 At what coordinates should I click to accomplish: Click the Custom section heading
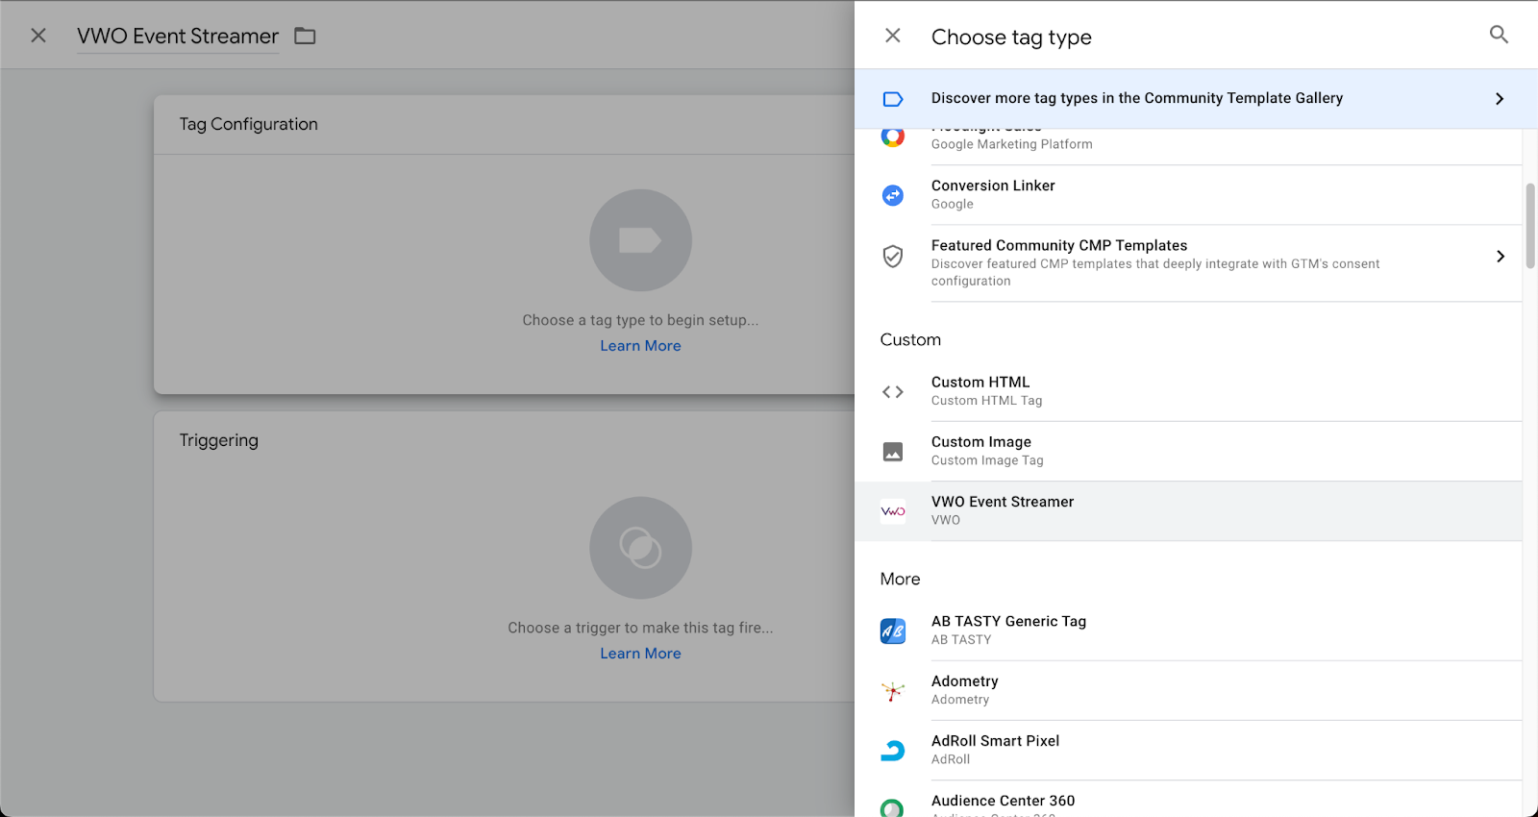click(910, 339)
